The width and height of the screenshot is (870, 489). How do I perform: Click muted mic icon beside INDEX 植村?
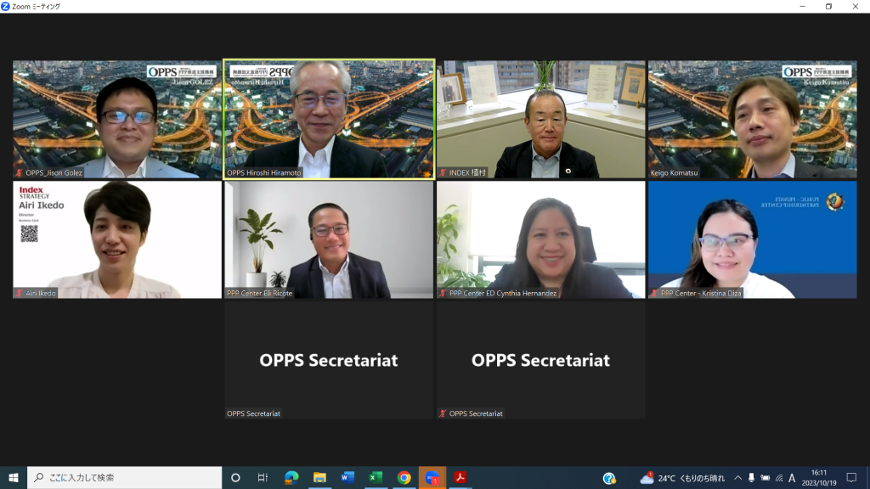[x=443, y=173]
